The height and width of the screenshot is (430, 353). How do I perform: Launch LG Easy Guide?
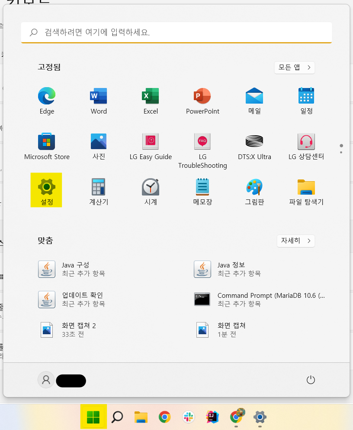point(151,146)
